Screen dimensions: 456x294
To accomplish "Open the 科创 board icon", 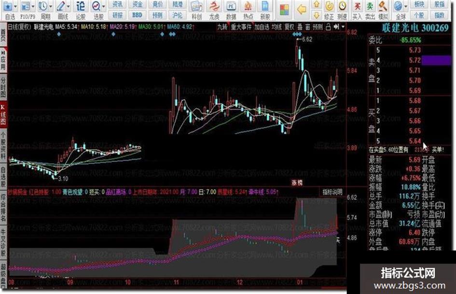I will [x=196, y=7].
